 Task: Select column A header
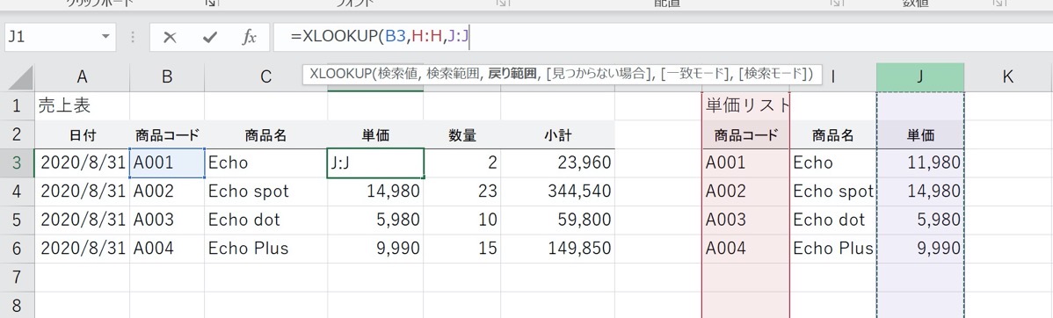82,77
